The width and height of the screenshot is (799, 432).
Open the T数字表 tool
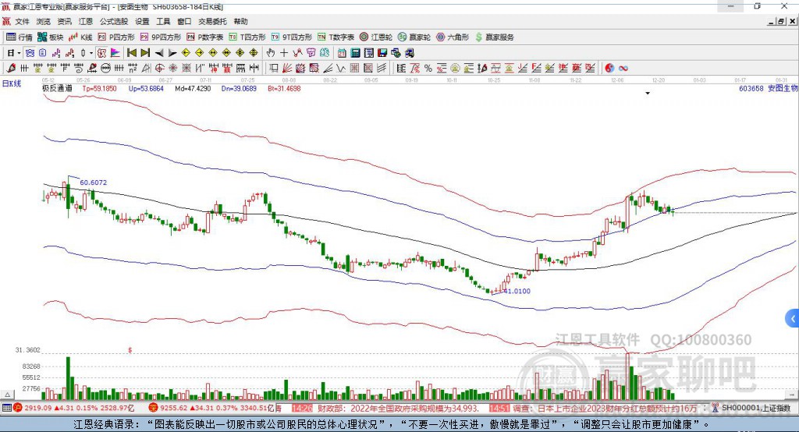coord(336,37)
